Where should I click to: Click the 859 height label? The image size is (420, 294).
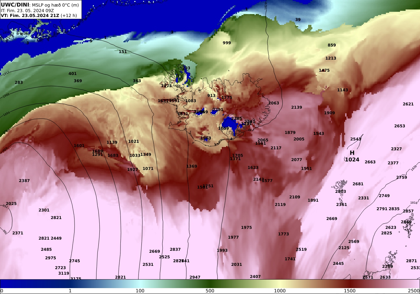click(x=332, y=45)
